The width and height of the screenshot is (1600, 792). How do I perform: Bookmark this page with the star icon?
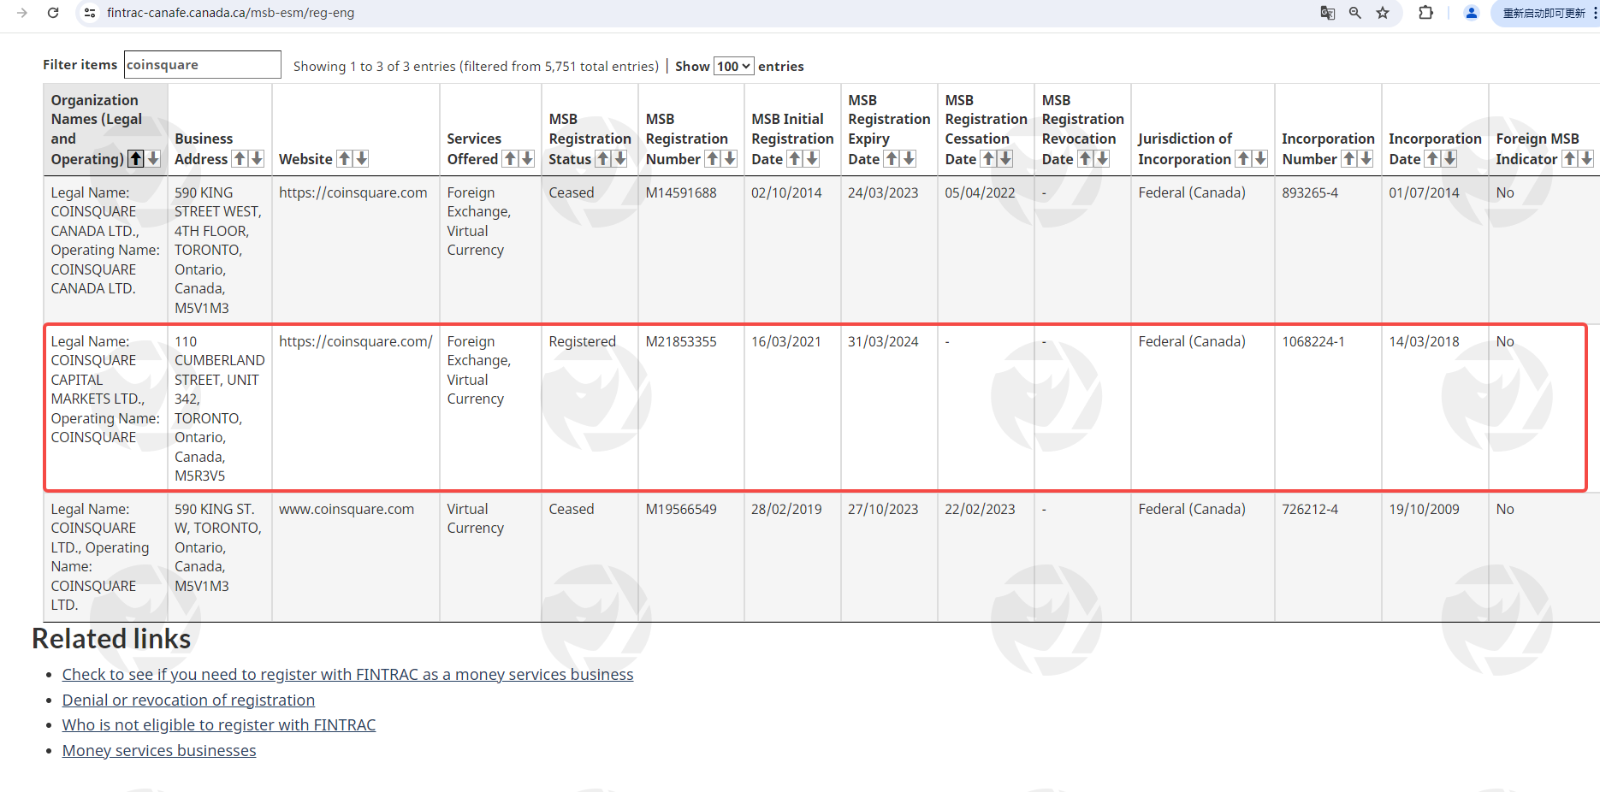click(1383, 13)
